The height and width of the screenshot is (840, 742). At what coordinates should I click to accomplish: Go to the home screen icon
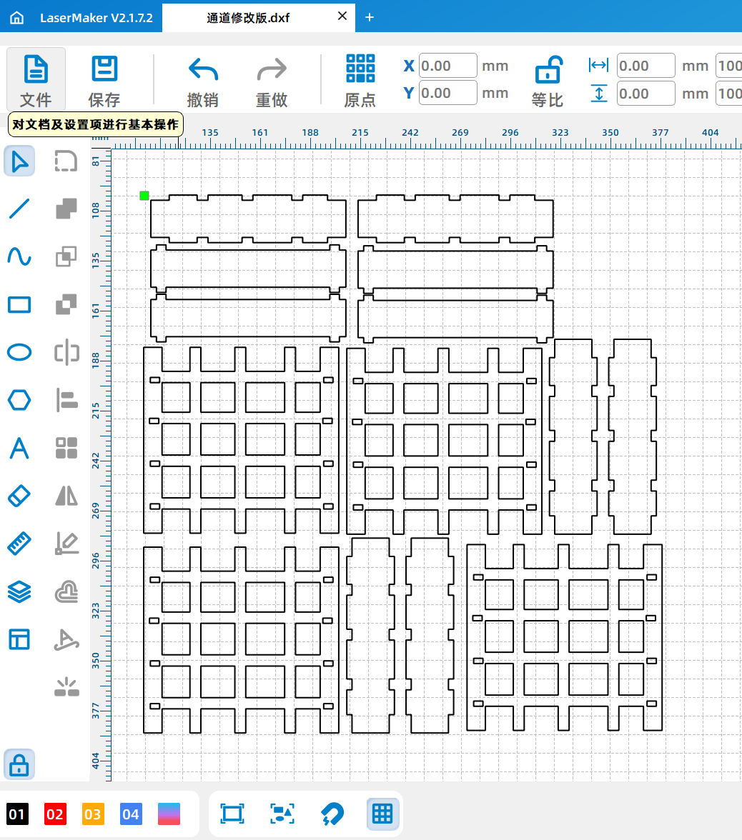[x=17, y=18]
